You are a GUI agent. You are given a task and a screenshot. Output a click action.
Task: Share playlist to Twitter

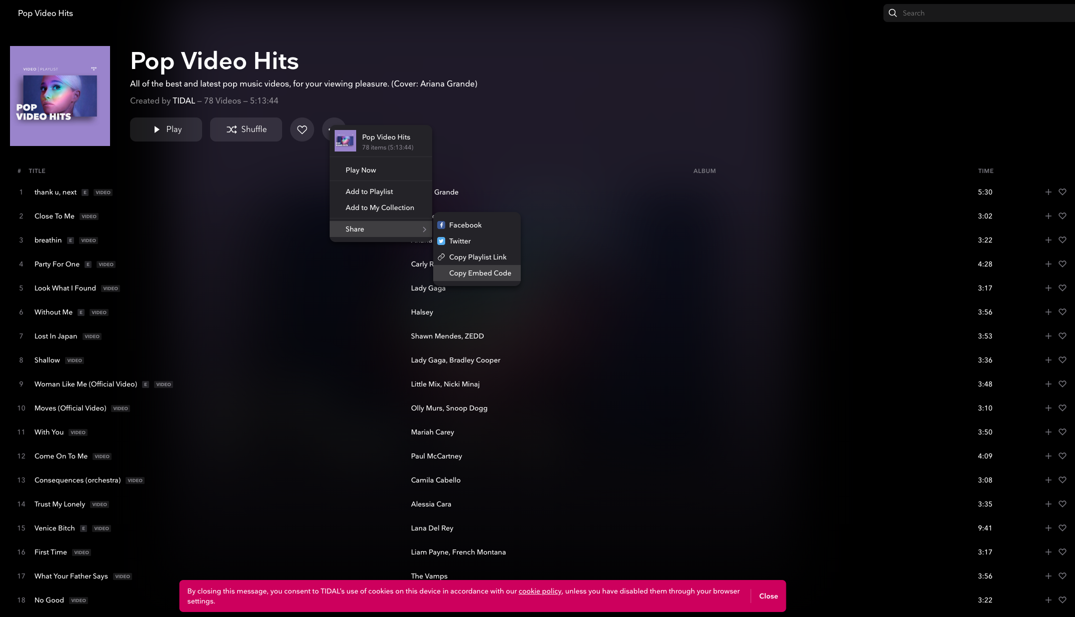(477, 241)
